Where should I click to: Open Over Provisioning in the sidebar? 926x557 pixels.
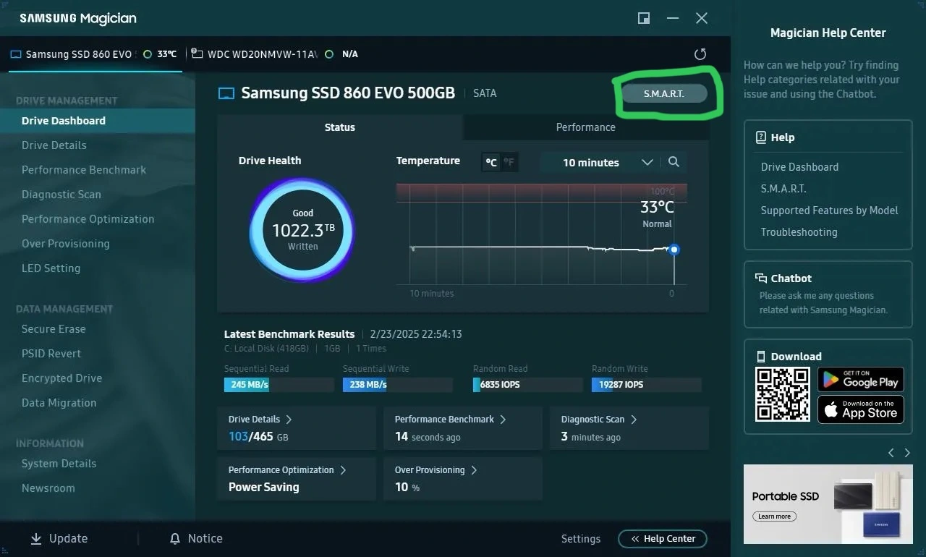(x=98, y=244)
